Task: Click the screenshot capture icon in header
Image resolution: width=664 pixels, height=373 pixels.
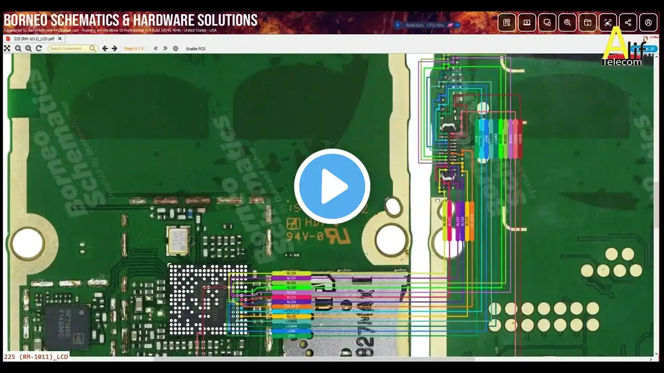Action: [x=608, y=22]
